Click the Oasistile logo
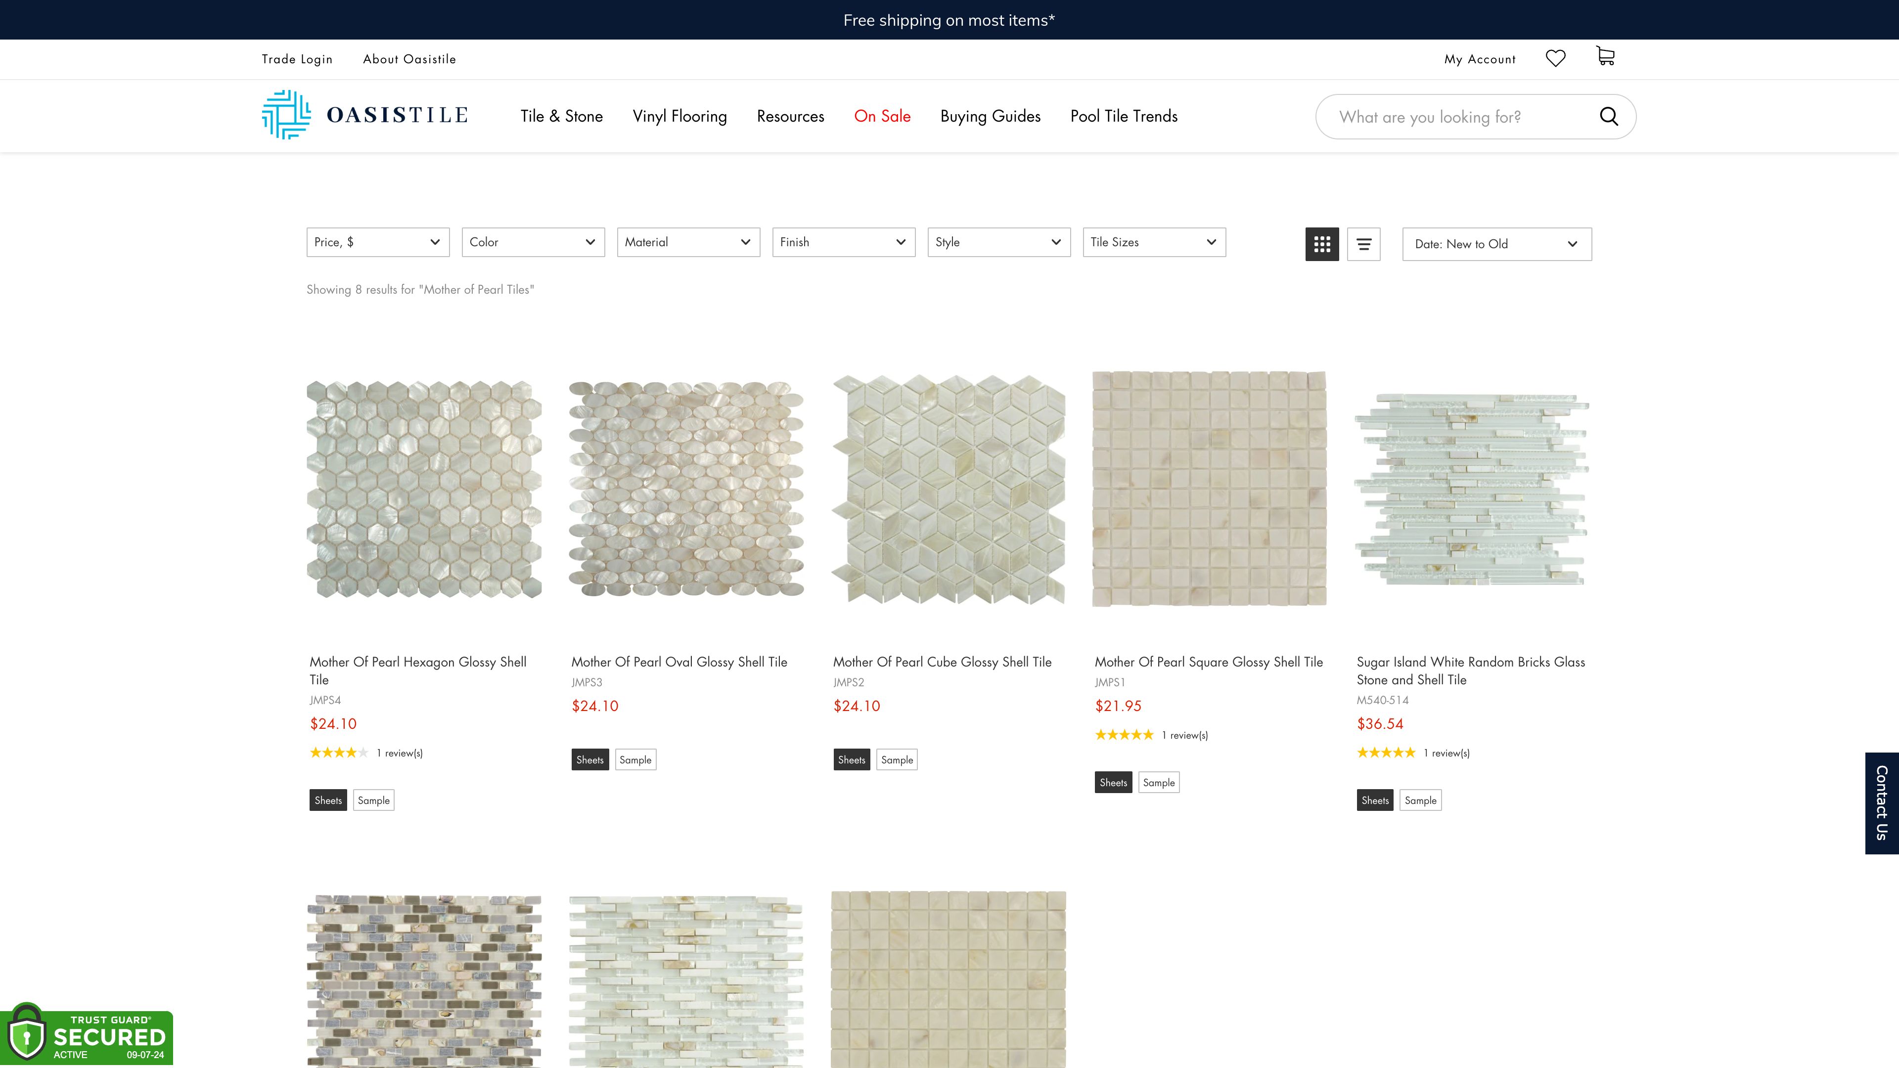 (x=365, y=115)
